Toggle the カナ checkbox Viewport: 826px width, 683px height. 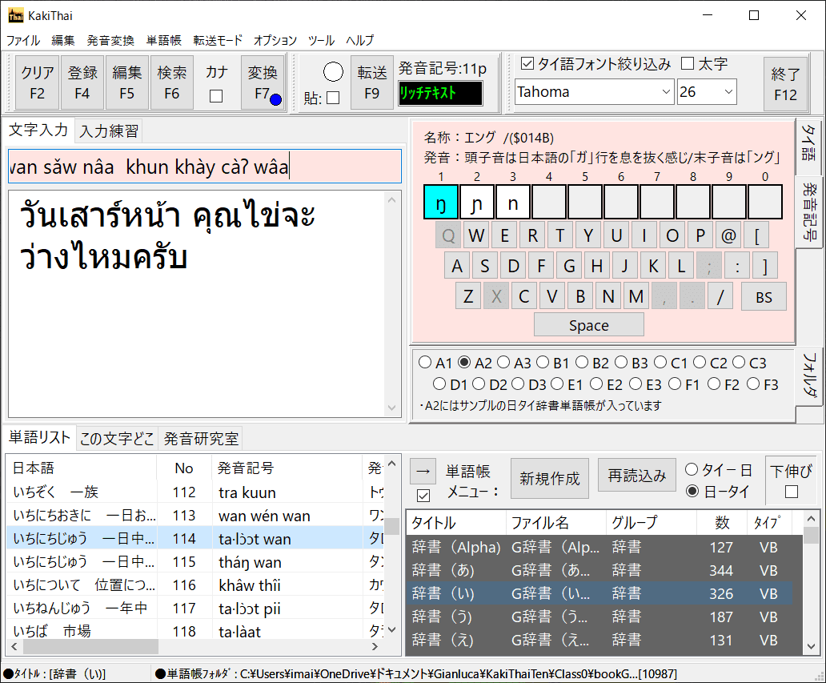[216, 96]
